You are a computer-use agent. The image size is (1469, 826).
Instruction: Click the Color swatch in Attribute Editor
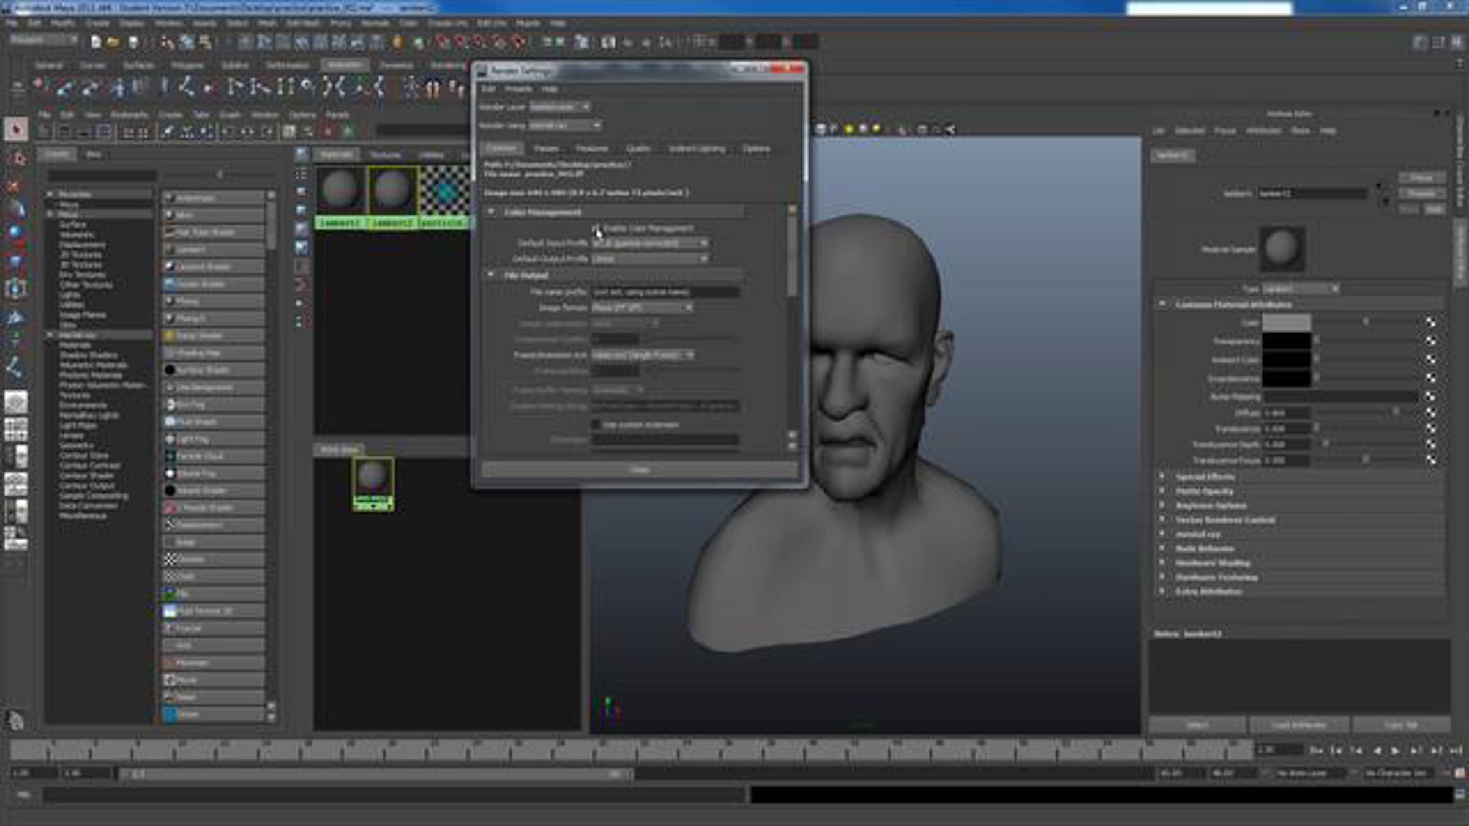coord(1287,322)
